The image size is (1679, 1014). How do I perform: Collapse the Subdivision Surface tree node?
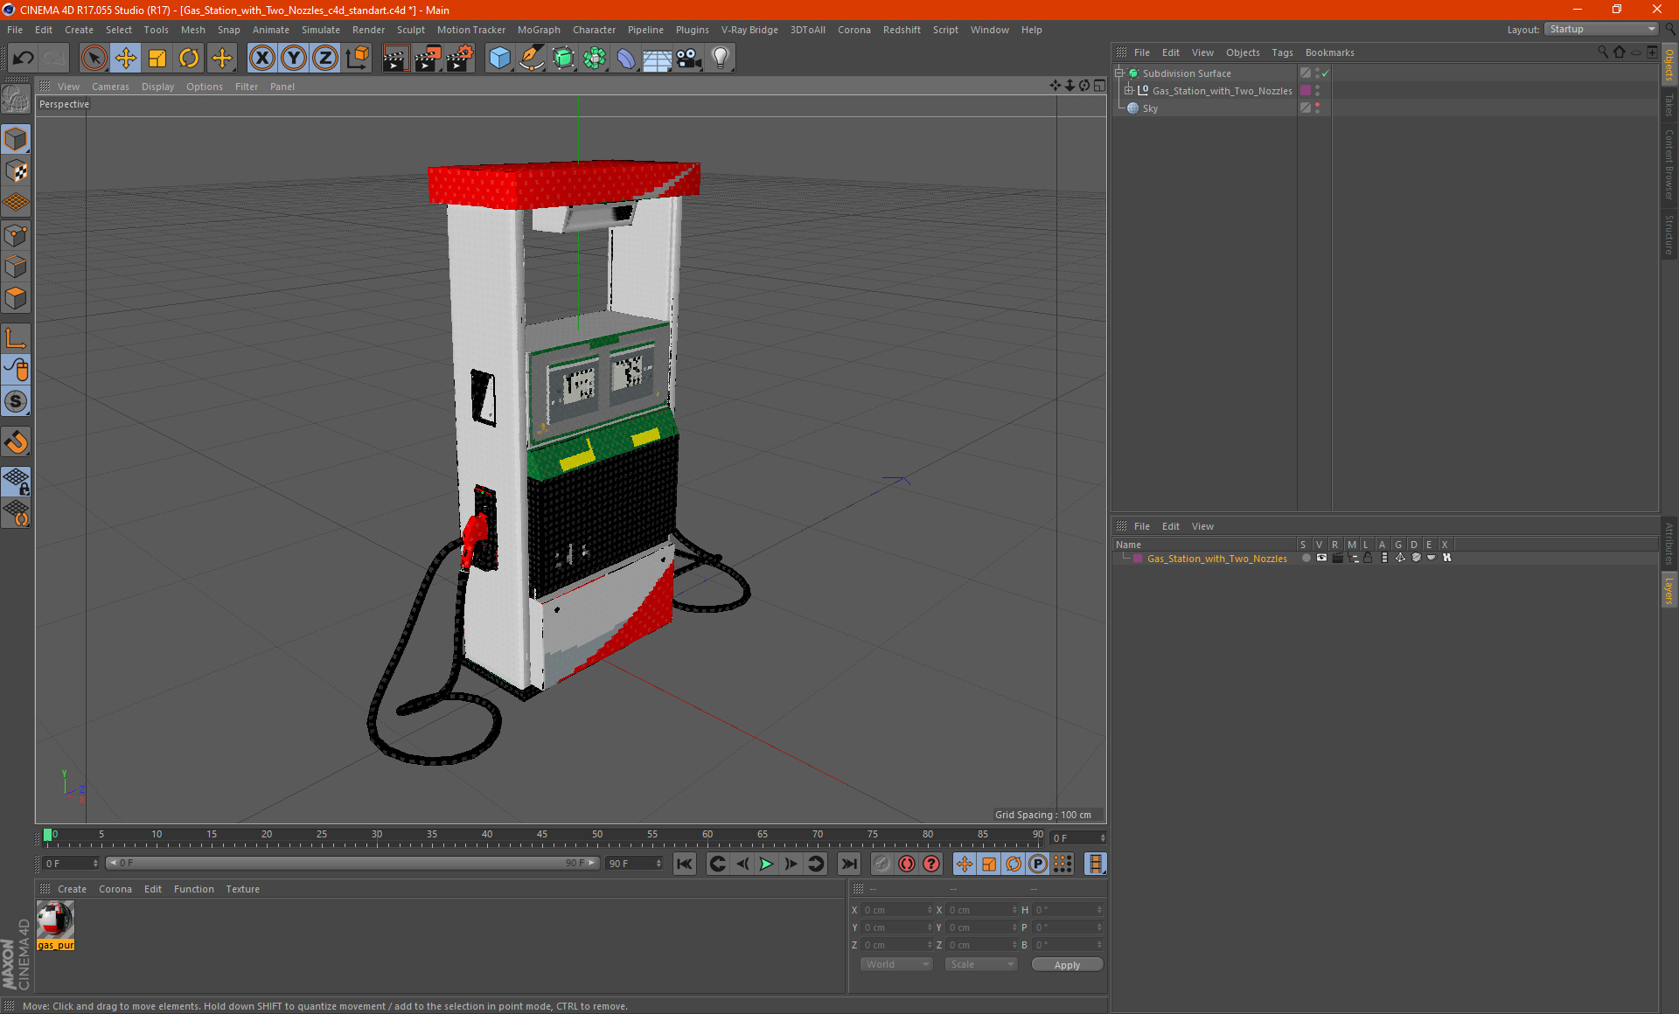1118,73
